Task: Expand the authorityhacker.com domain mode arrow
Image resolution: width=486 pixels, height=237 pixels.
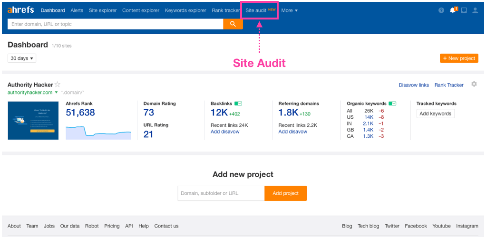Action: click(x=56, y=93)
